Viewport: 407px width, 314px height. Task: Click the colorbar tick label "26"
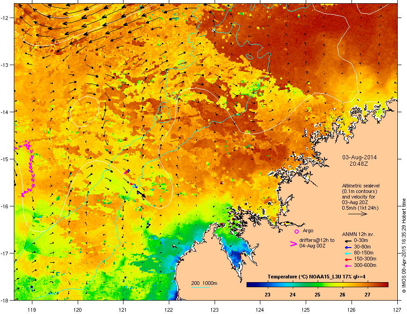(x=342, y=295)
